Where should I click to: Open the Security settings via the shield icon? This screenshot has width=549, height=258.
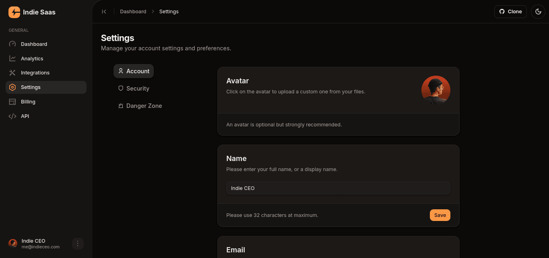121,88
